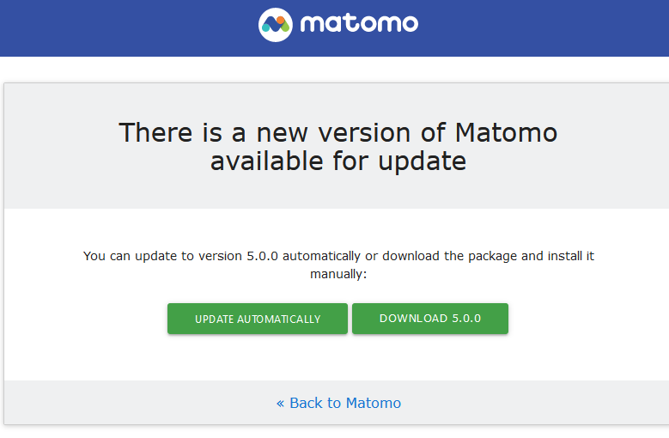Download the 5.0.0 package
The image size is (669, 438).
pyautogui.click(x=429, y=319)
